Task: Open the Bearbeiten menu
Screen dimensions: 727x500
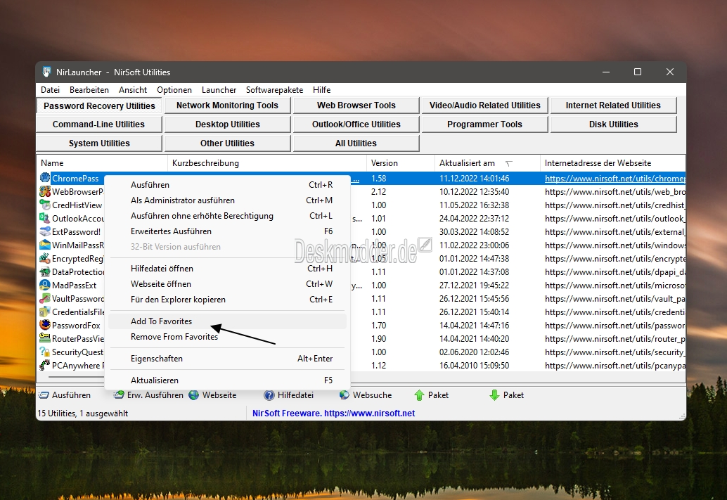Action: point(89,90)
